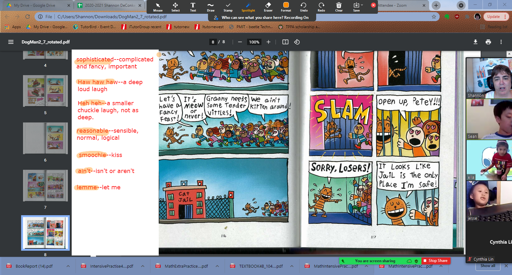512x275 pixels.
Task: Save the annotated screen
Action: coord(356,7)
